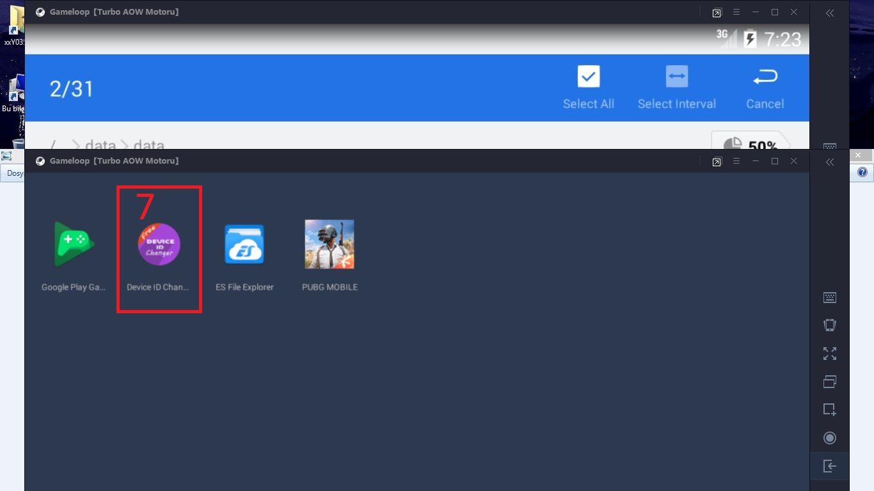
Task: Collapse back Gameloop window sidebar chevrons
Action: click(830, 13)
